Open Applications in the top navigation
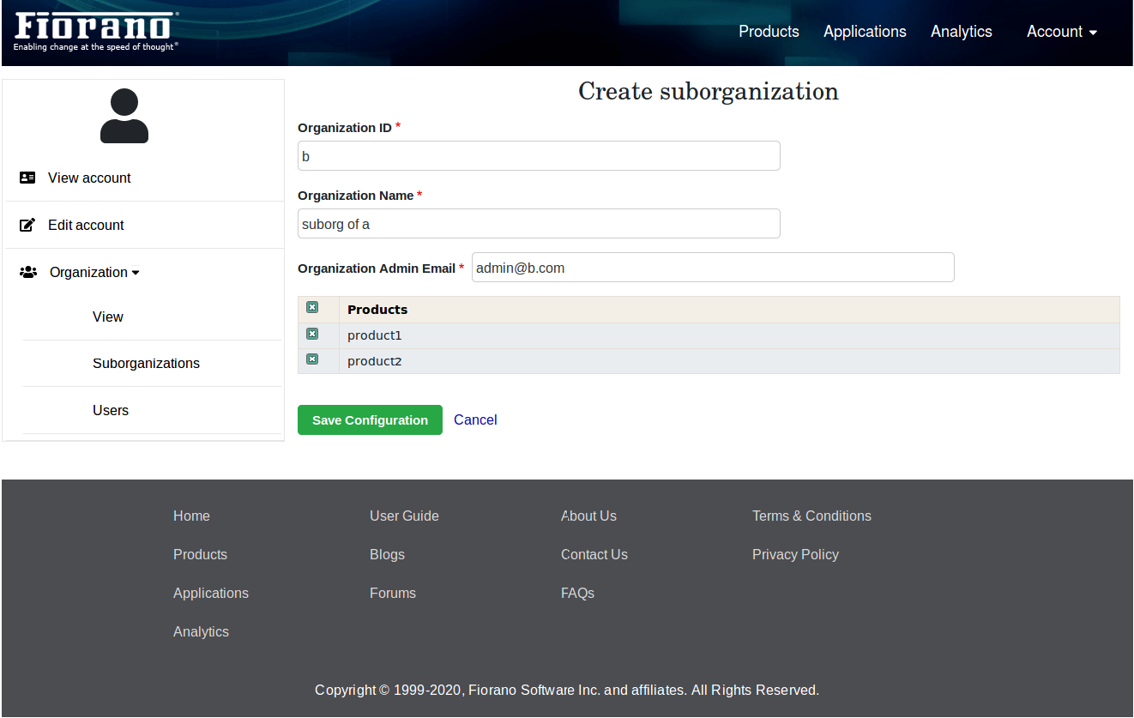 coord(865,32)
